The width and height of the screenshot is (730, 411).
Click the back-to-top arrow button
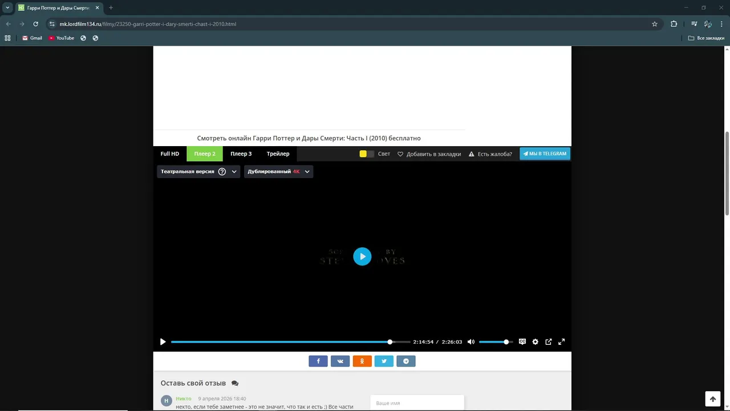point(712,399)
